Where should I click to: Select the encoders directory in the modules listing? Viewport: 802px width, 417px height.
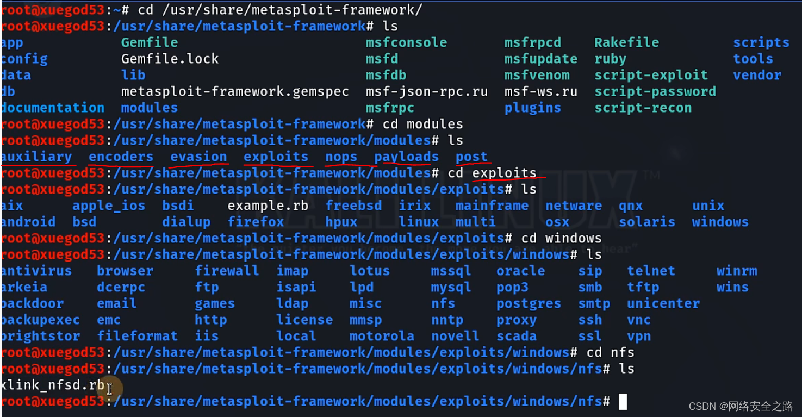[120, 157]
